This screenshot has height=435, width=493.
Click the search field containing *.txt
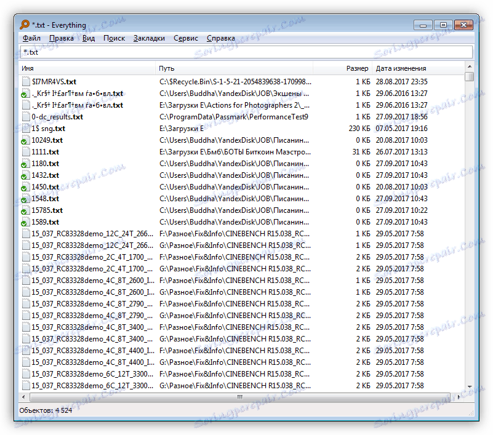tap(246, 52)
